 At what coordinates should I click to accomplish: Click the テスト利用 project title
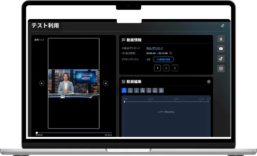pyautogui.click(x=45, y=25)
